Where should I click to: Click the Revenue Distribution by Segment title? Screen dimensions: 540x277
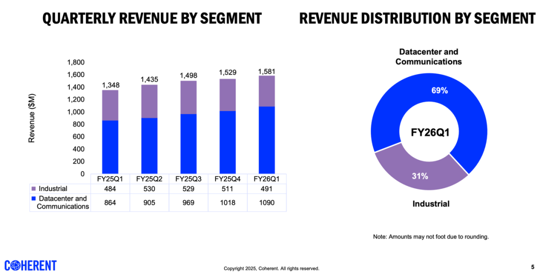417,18
